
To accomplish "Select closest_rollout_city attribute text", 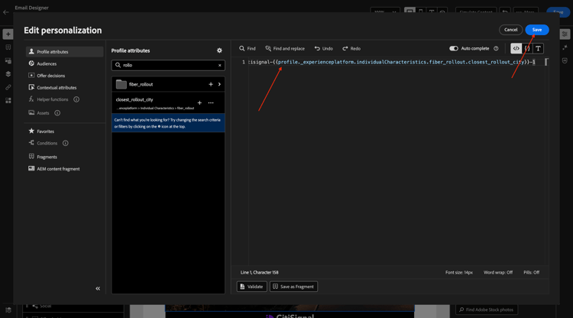I will 134,99.
